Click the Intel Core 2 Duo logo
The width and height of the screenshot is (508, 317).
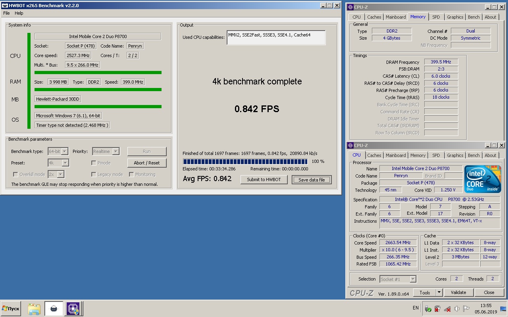tap(483, 179)
